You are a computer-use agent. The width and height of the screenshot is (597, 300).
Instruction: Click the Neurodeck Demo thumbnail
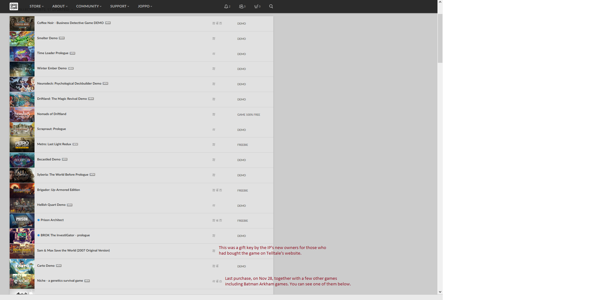click(22, 84)
